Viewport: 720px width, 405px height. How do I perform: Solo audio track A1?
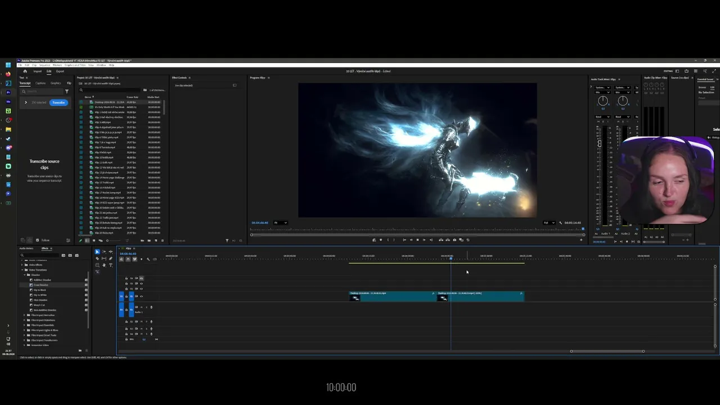click(146, 307)
